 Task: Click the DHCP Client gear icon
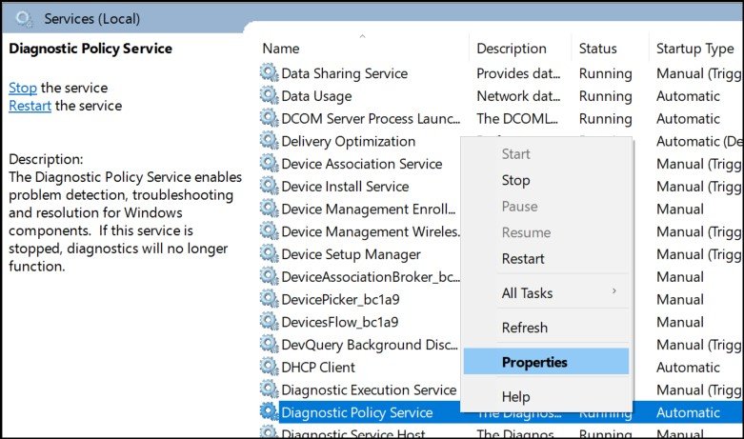point(270,368)
